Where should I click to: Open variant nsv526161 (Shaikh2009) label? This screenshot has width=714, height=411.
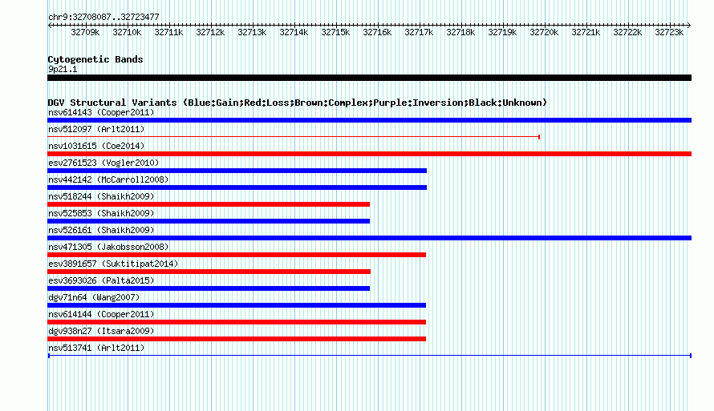(101, 230)
